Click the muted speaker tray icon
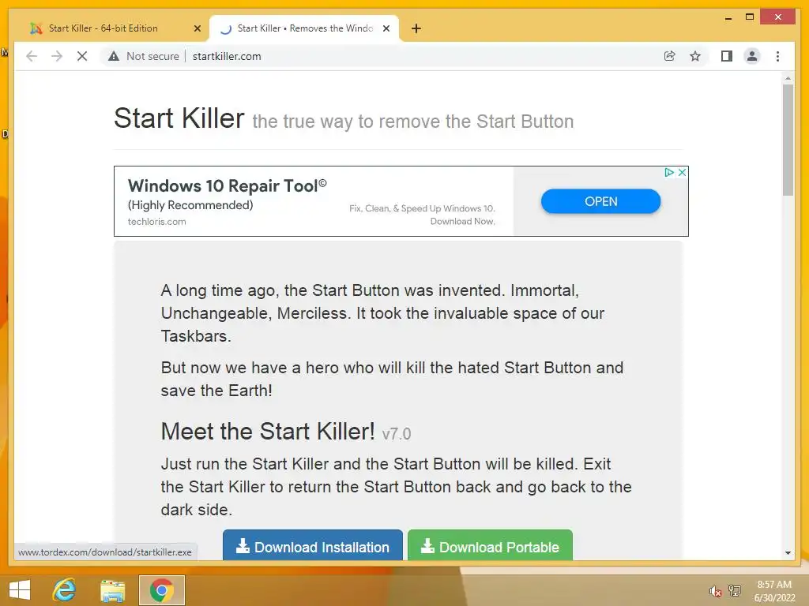The image size is (809, 606). 715,591
